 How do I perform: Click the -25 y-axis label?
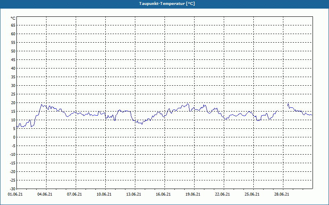tap(13, 180)
